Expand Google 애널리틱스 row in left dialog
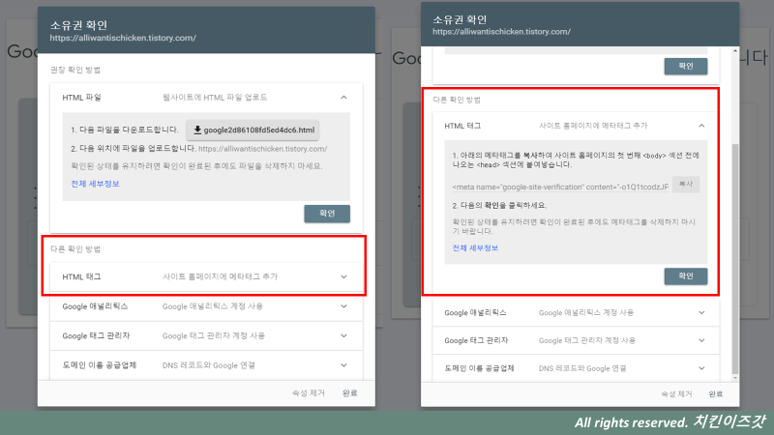 206,306
